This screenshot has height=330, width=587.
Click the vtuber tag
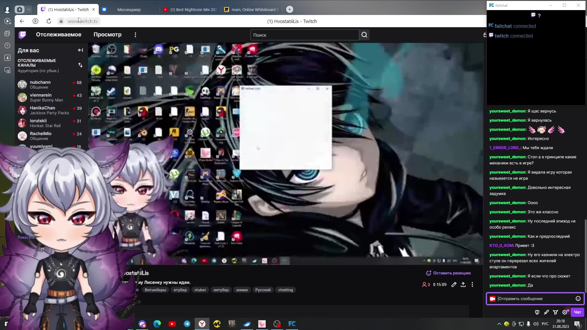click(x=200, y=290)
